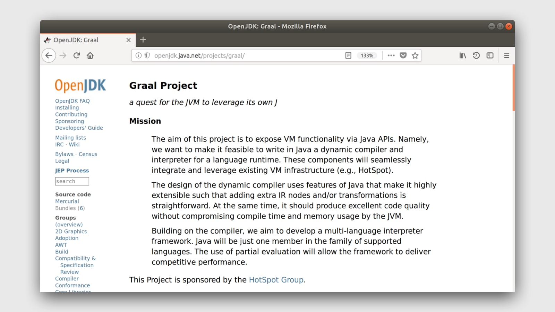Click the OpenJDK tab favicon
The width and height of the screenshot is (555, 312).
[48, 40]
